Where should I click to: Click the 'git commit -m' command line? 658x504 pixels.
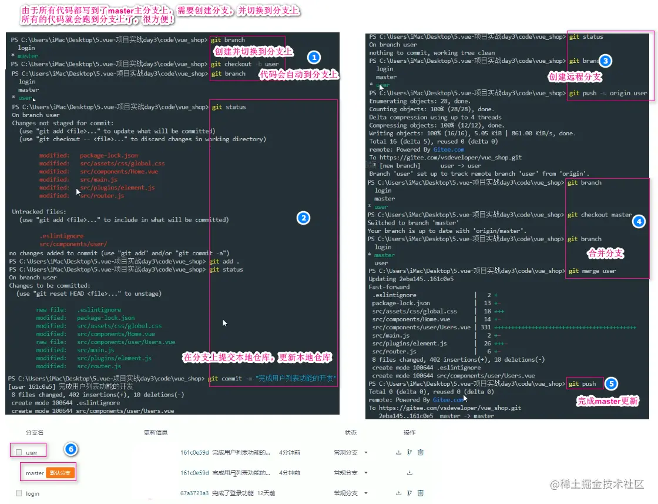coord(273,378)
